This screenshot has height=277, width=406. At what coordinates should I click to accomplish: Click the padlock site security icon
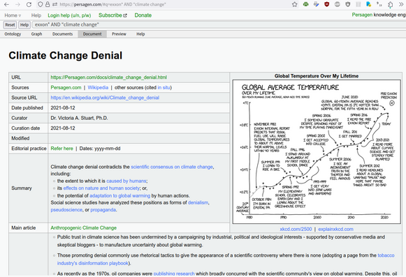click(x=48, y=4)
